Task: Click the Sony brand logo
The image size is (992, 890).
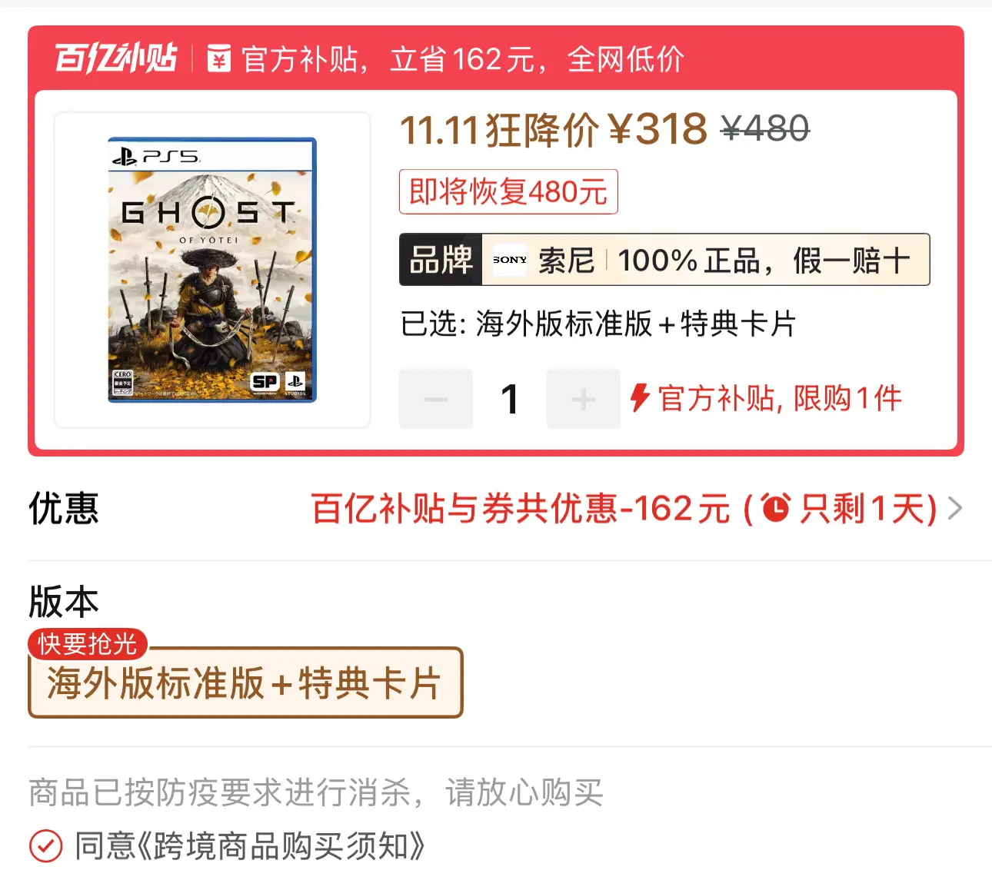Action: tap(510, 260)
